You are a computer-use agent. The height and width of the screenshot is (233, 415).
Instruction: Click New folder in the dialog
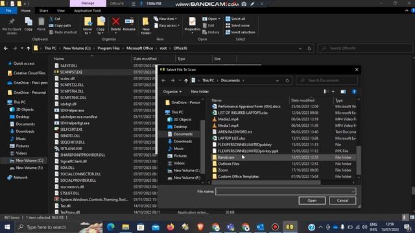pos(200,92)
